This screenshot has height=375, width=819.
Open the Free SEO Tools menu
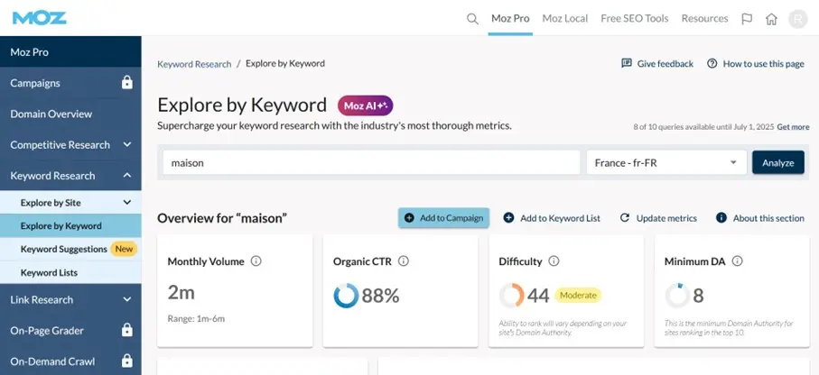(x=634, y=18)
